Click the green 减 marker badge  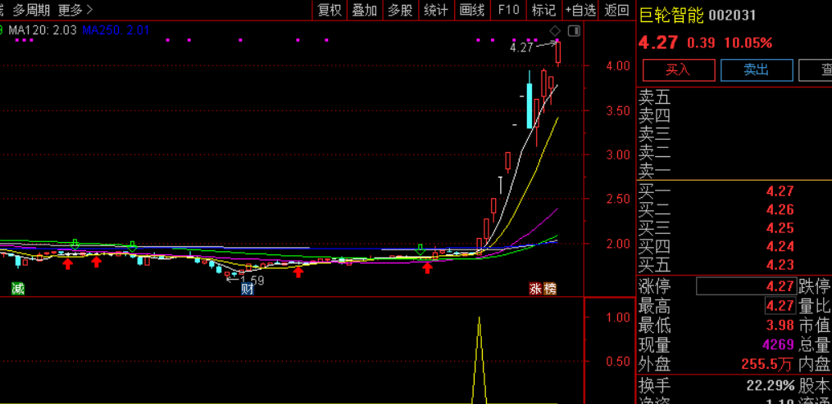pos(18,289)
